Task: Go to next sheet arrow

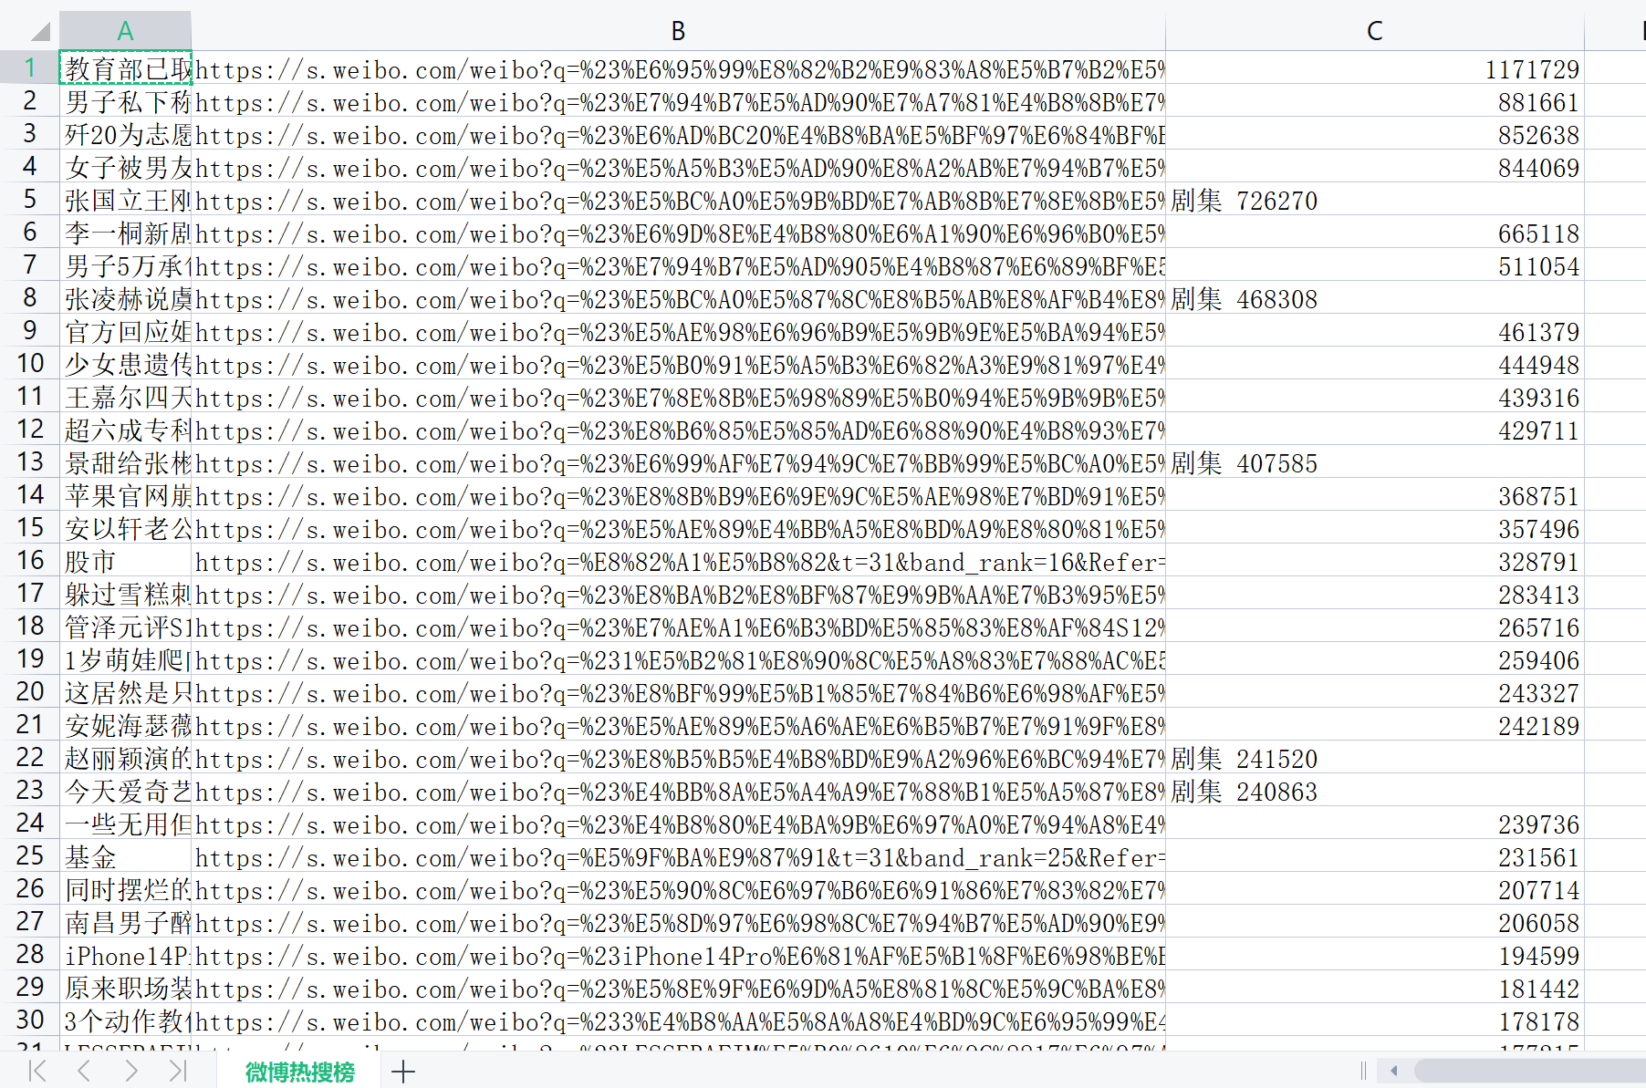Action: tap(131, 1071)
